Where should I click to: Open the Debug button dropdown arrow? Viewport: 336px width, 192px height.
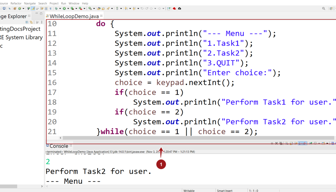60,9
